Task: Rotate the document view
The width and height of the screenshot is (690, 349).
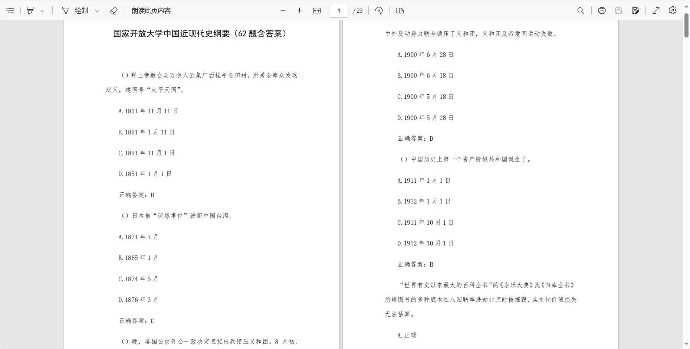Action: 379,10
